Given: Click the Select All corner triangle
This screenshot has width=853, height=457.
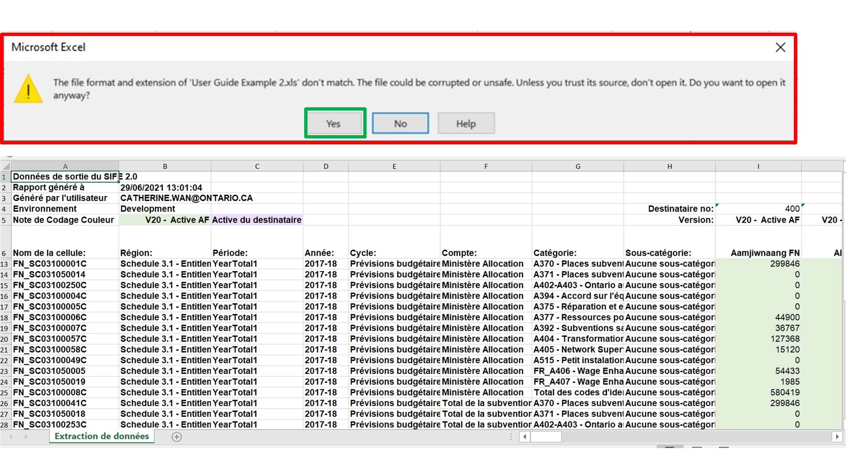Looking at the screenshot, I should click(6, 166).
